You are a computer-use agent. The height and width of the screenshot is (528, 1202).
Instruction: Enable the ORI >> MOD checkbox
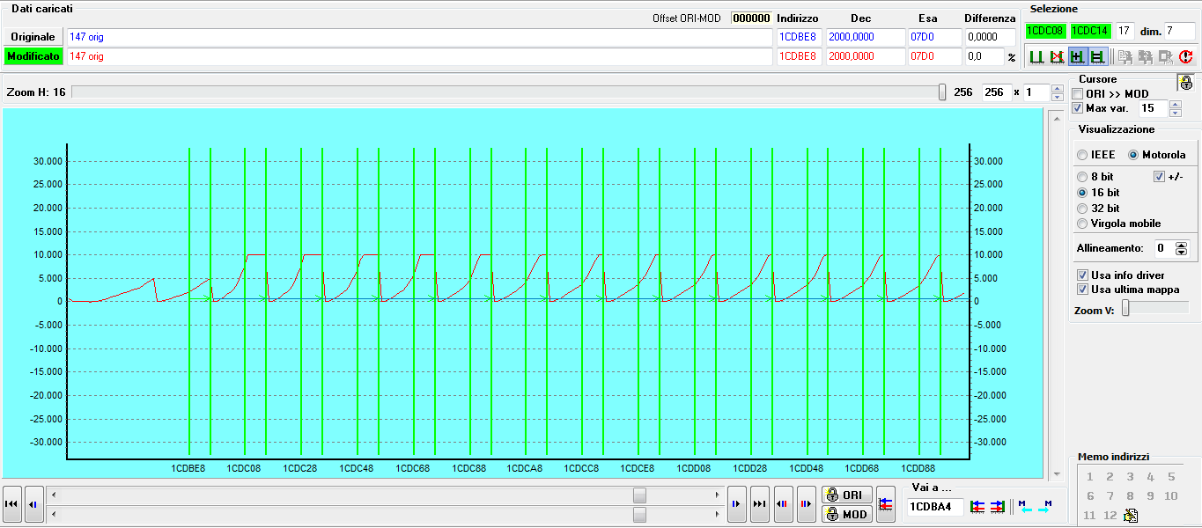click(1078, 94)
